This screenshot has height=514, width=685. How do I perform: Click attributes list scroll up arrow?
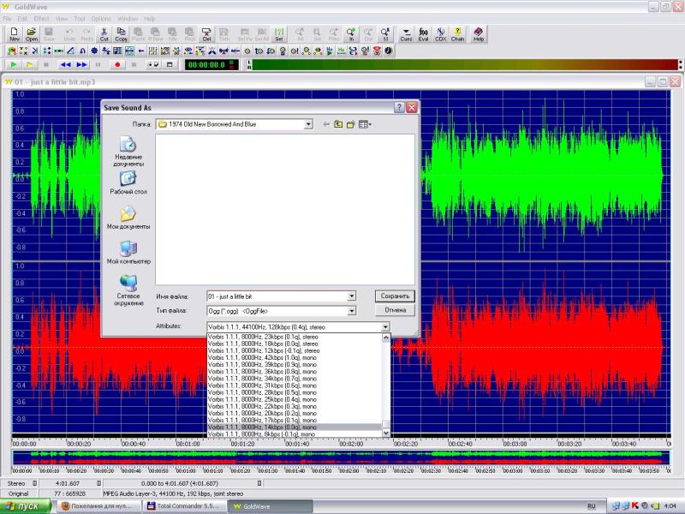pyautogui.click(x=386, y=338)
